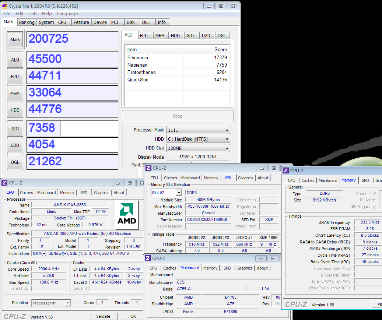
Task: Open Caches tab in CPU-Z Memory window
Action: (308, 180)
